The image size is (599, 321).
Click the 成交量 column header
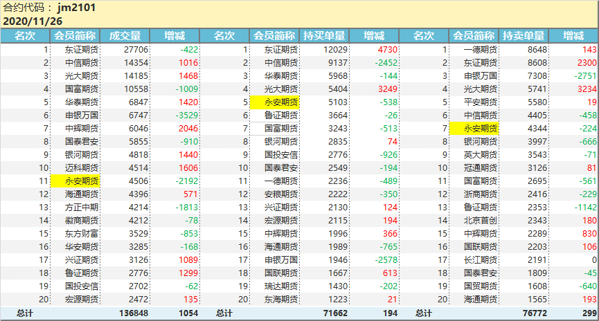[x=125, y=36]
